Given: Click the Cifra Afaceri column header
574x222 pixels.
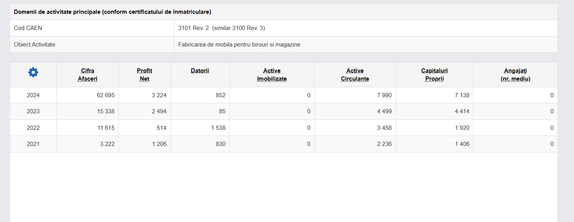Looking at the screenshot, I should [87, 75].
